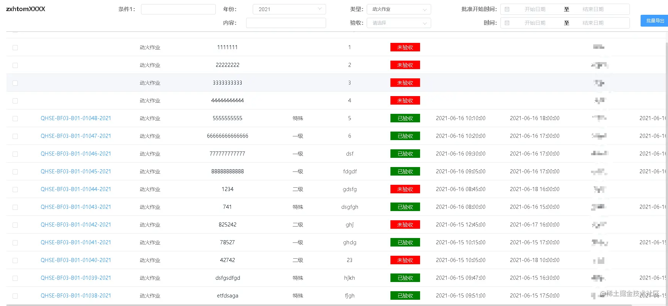Open link QHSE-BF03-B01-01046-2021

(76, 154)
